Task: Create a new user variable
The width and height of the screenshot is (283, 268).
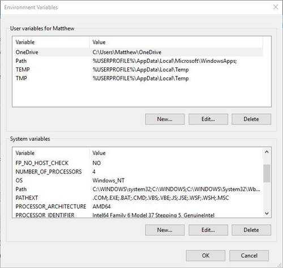Action: point(165,119)
